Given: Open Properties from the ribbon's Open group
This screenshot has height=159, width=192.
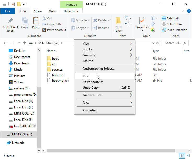Looking at the screenshot, I should (x=142, y=21).
